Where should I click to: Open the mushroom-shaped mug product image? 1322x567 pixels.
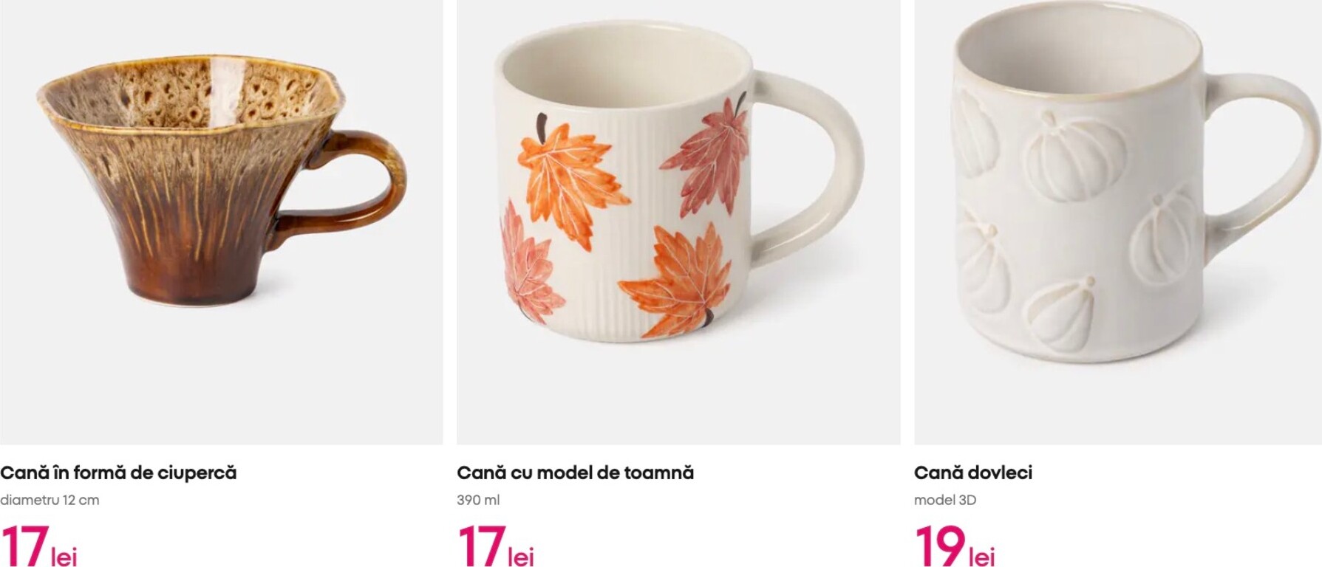coord(221,221)
